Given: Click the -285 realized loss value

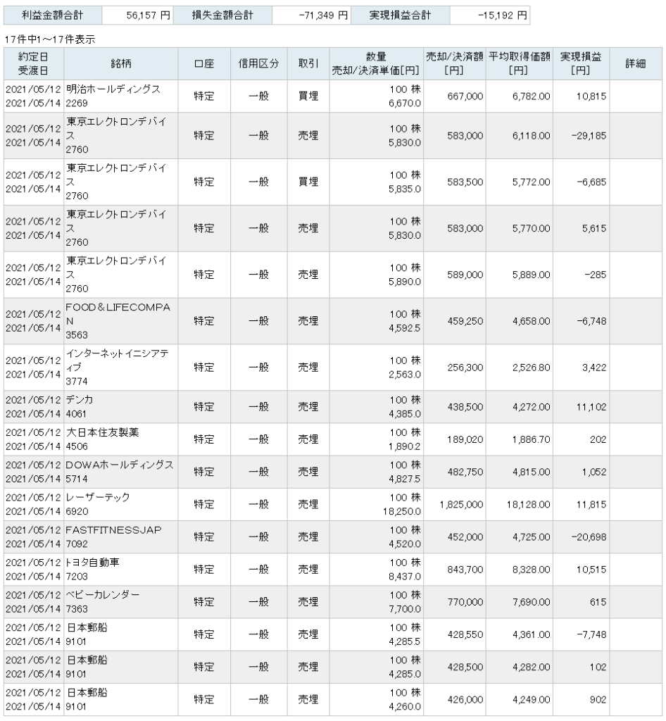Looking at the screenshot, I should 595,275.
